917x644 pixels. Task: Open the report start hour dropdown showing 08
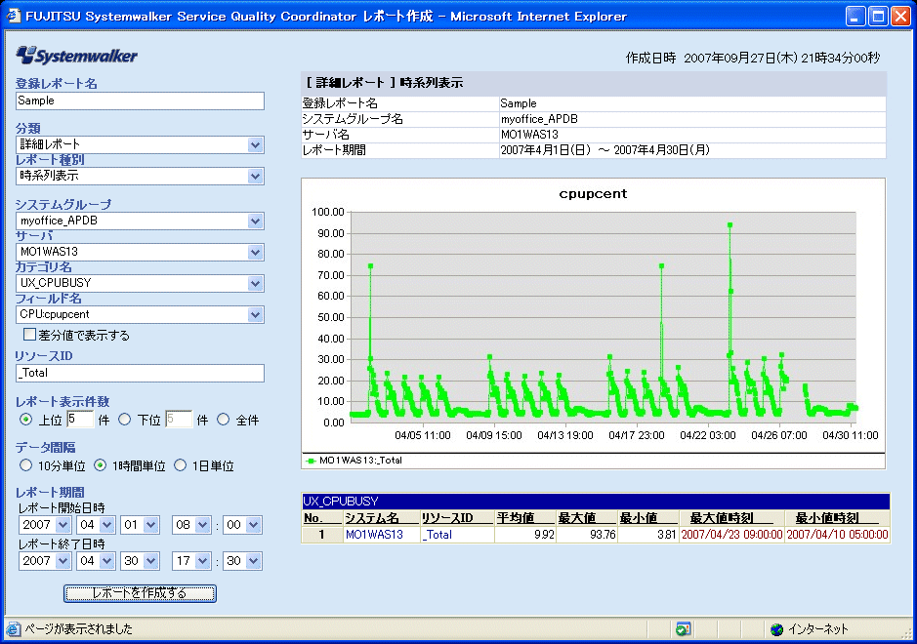(191, 525)
